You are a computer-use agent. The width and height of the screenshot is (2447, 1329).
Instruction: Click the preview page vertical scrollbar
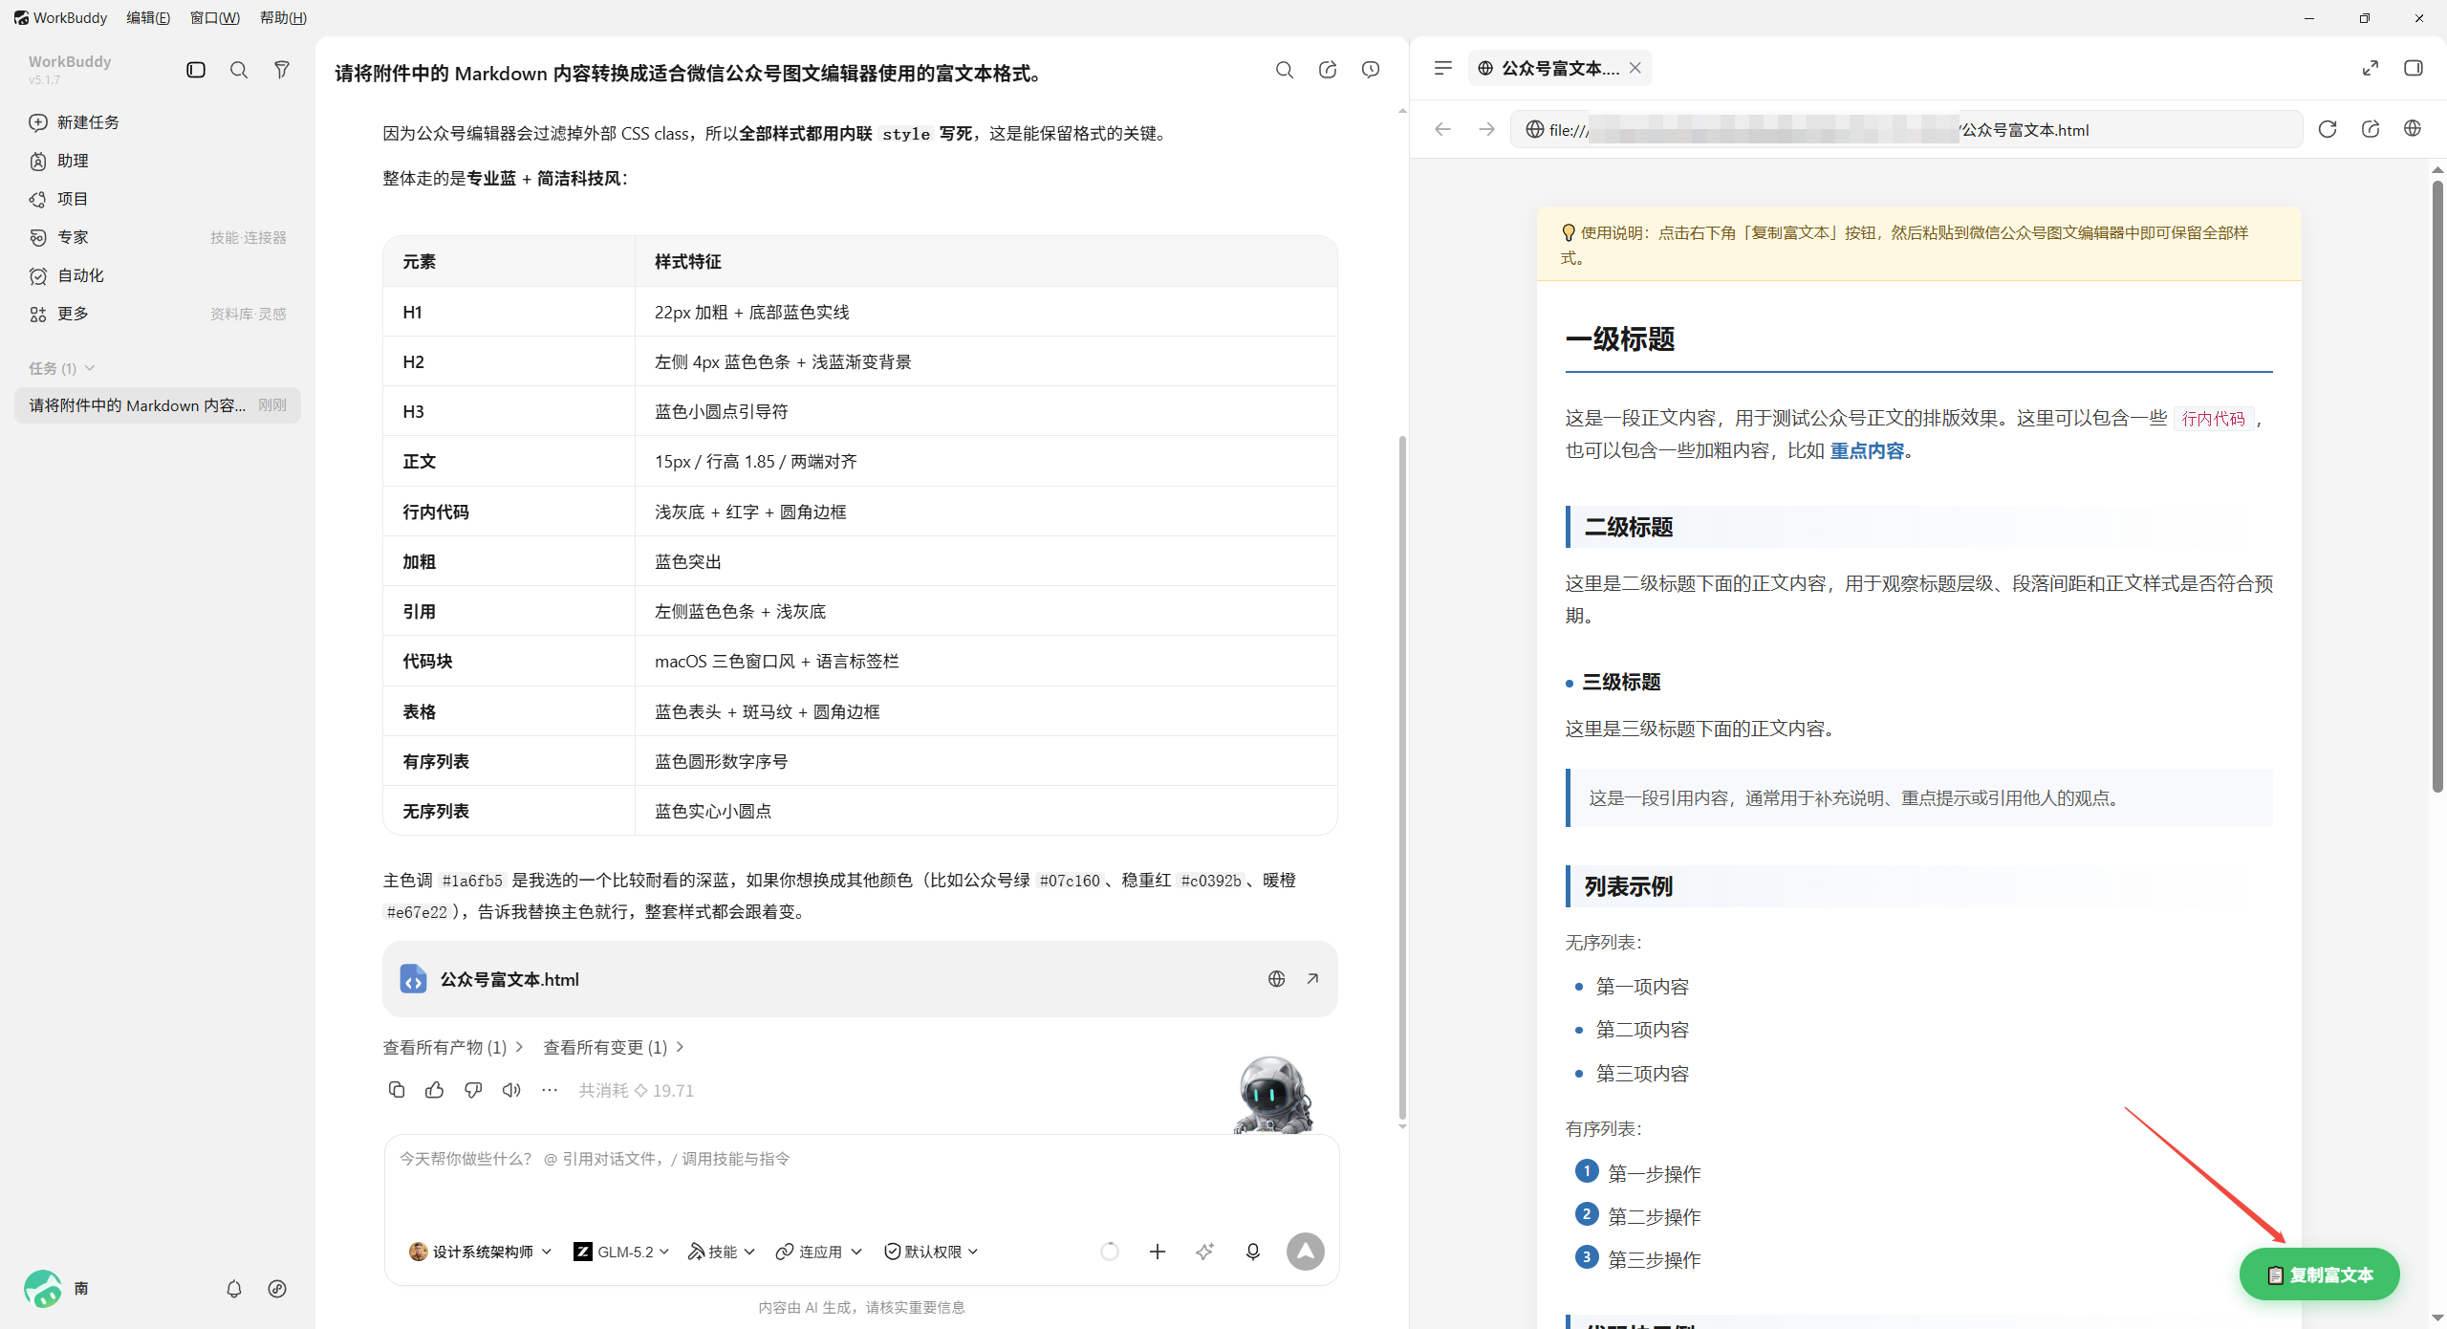coord(2437,486)
